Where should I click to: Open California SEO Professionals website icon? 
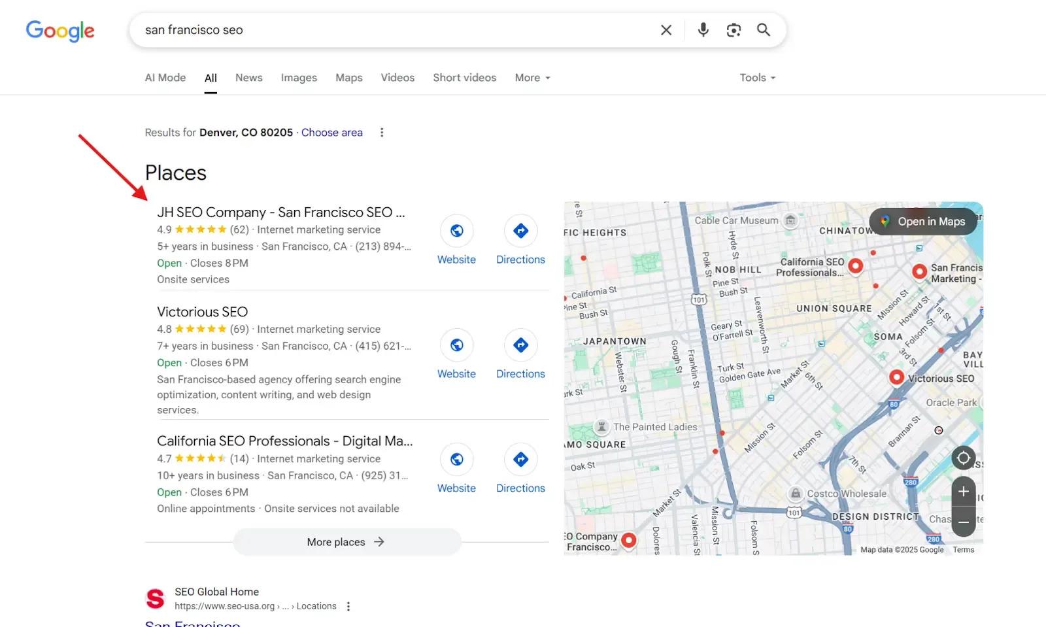pos(456,460)
